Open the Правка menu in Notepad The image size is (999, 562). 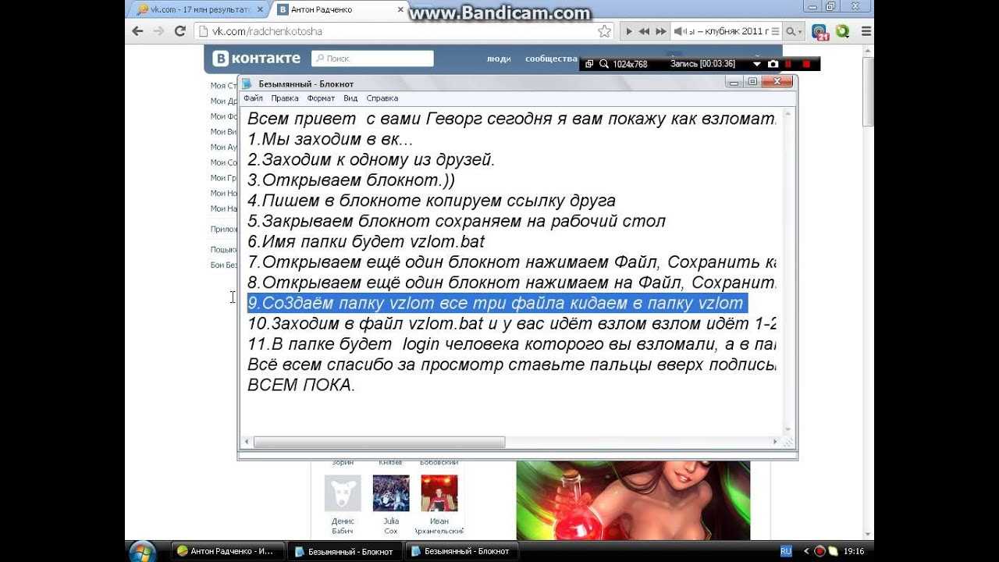coord(285,98)
